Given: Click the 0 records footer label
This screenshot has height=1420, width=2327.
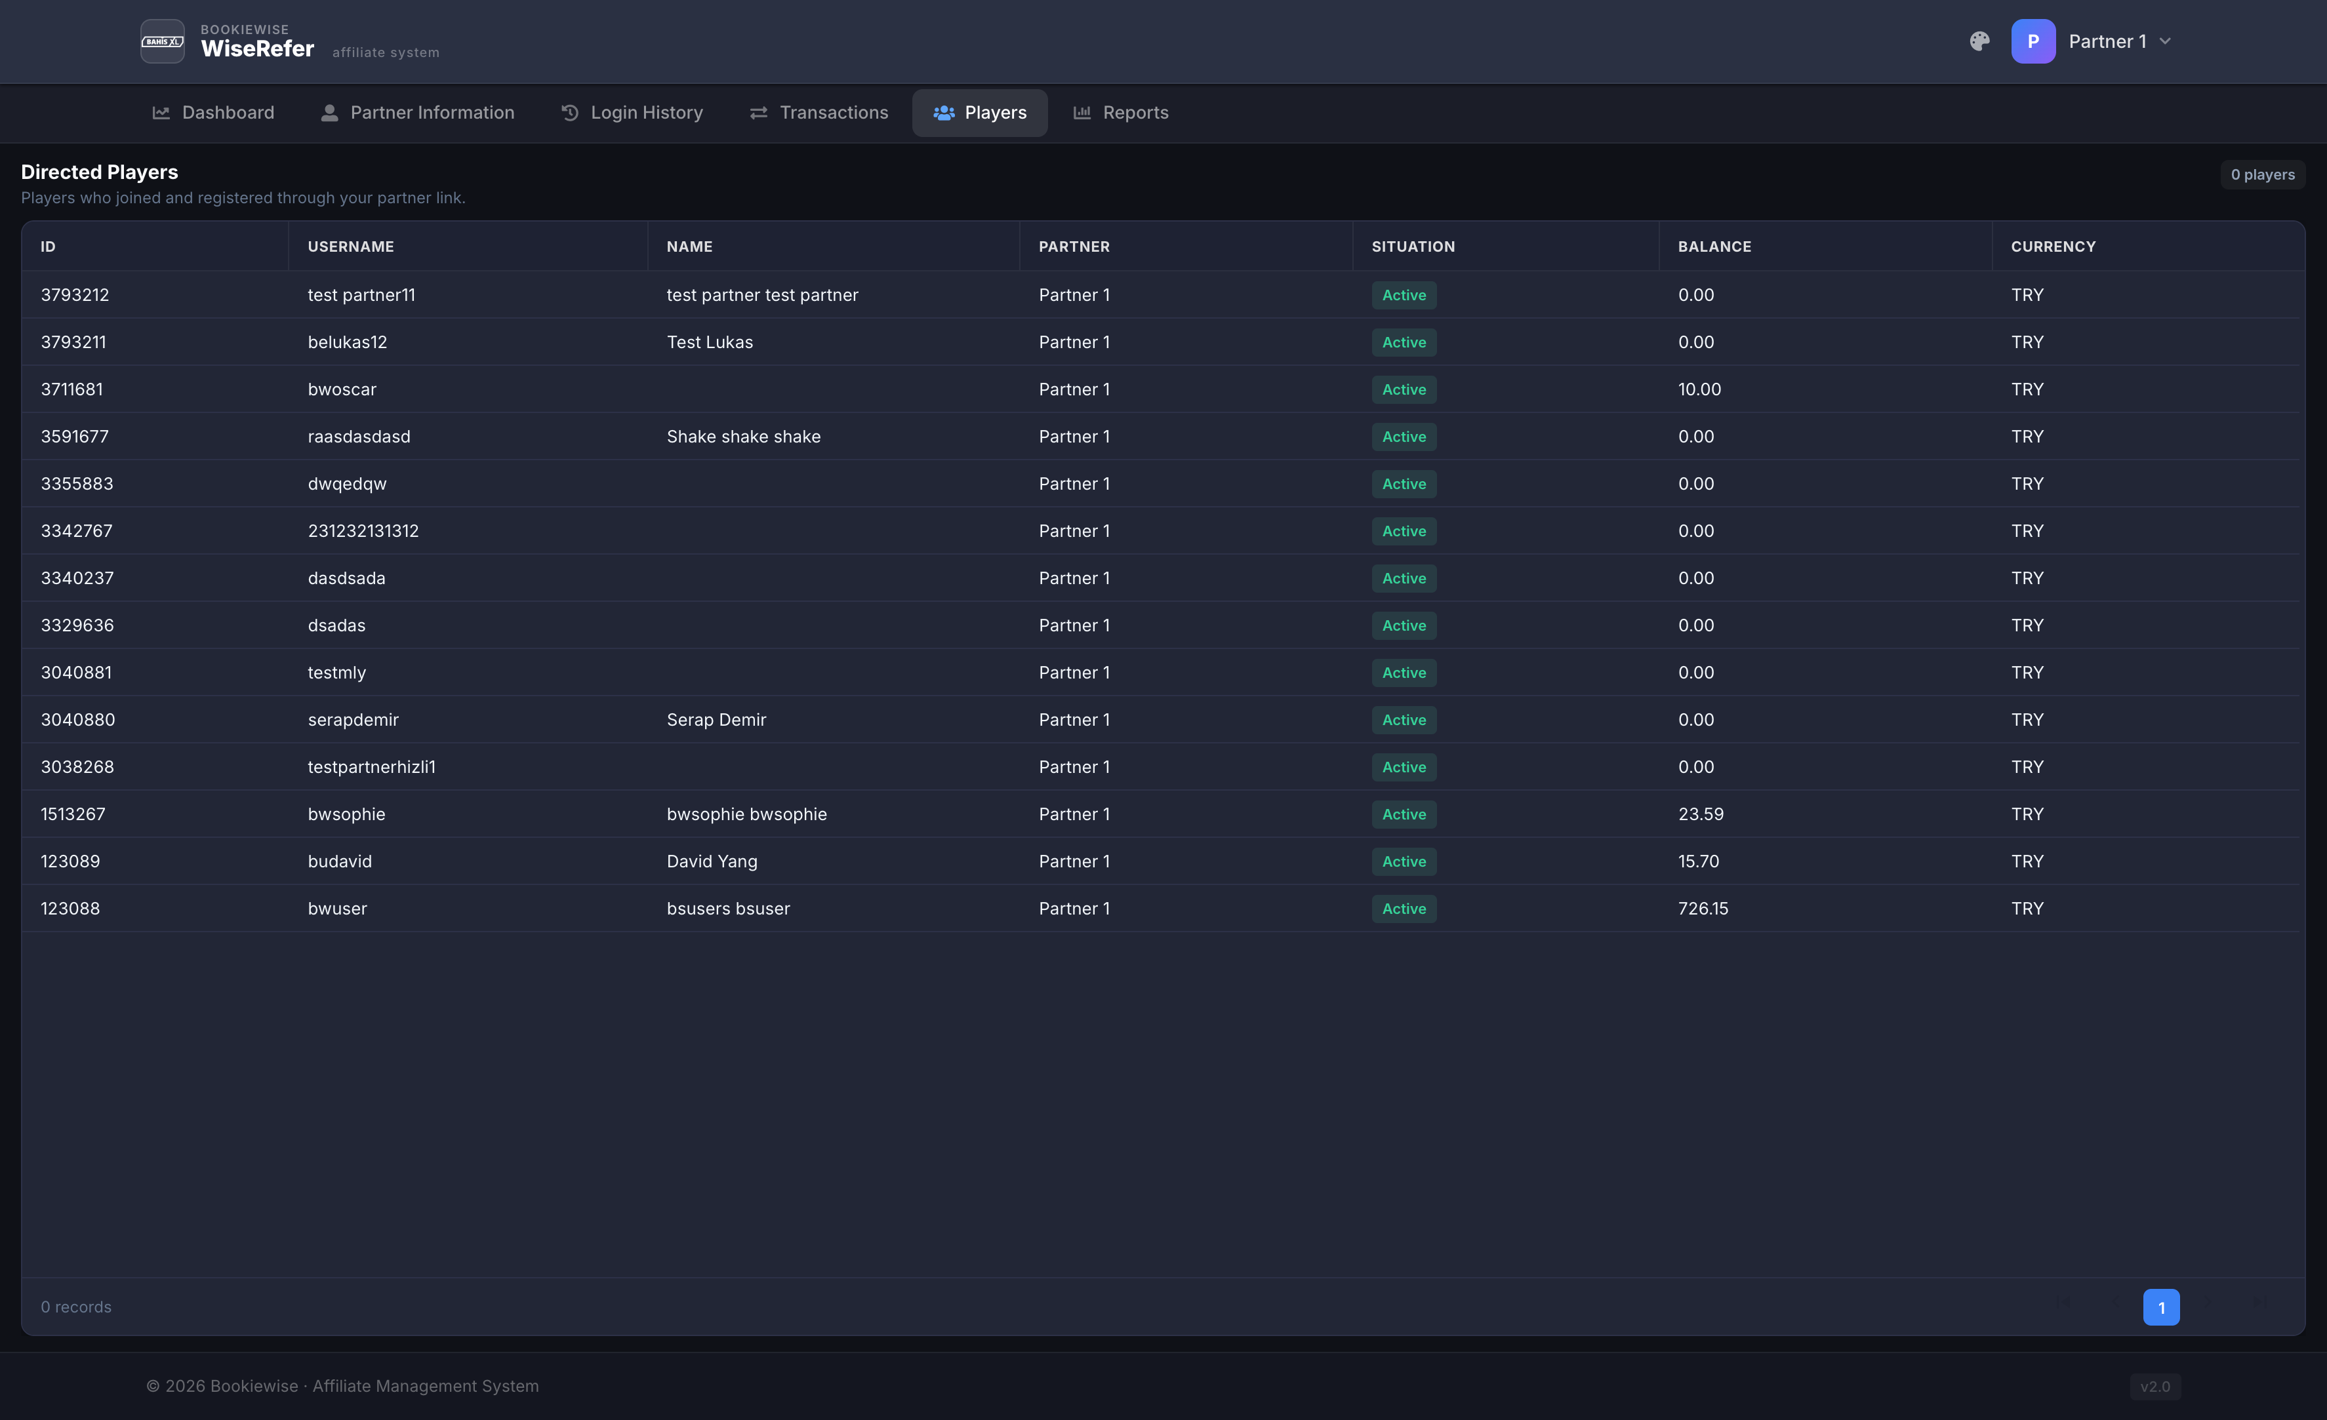Looking at the screenshot, I should 75,1307.
